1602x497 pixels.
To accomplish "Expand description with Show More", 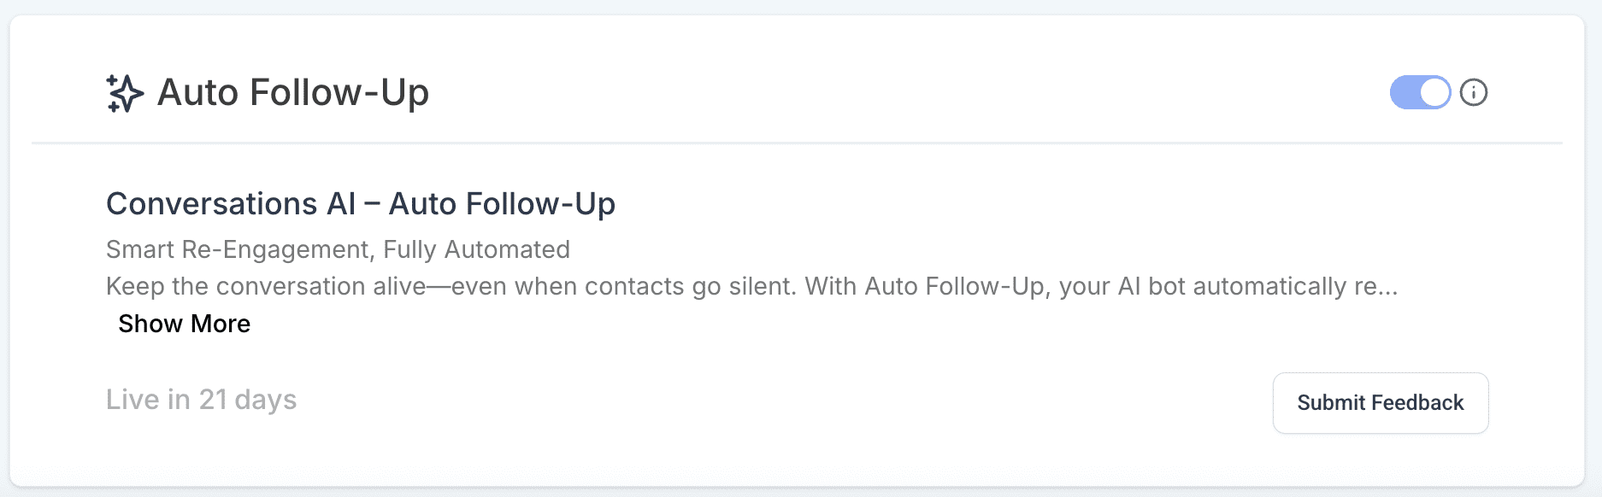I will click(184, 324).
